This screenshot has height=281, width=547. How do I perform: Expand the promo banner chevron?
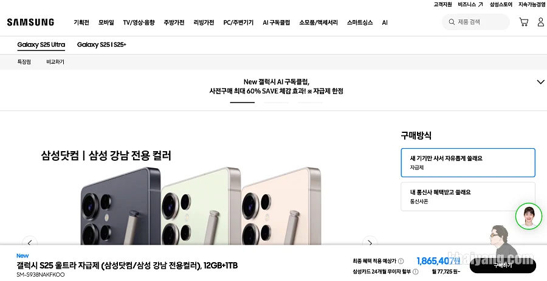(540, 82)
